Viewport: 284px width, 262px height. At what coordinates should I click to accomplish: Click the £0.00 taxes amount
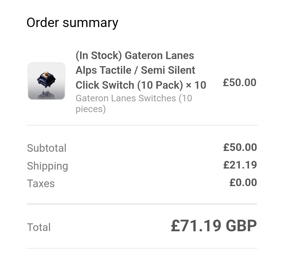pos(243,182)
